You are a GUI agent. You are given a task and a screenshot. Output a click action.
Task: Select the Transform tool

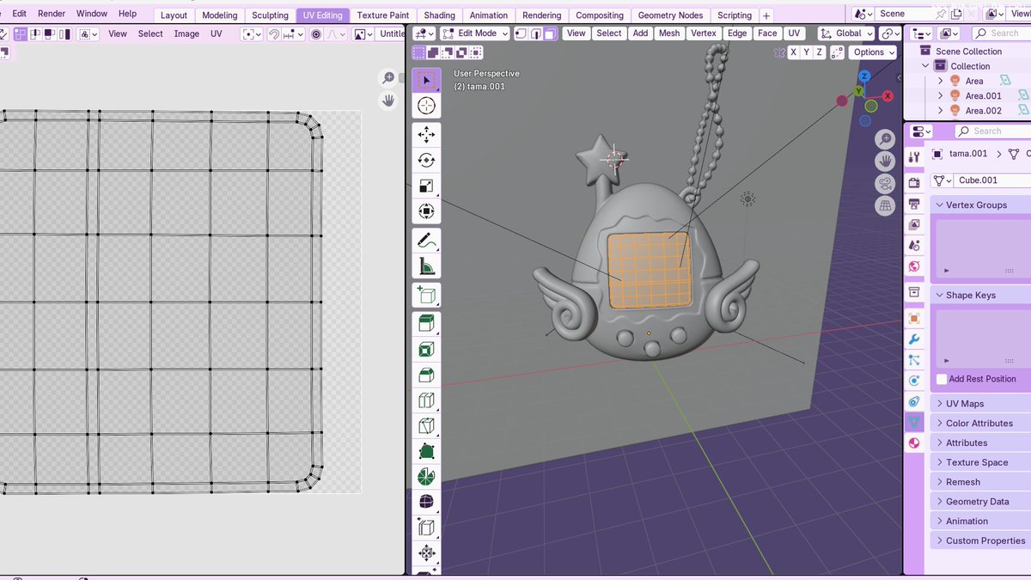point(426,211)
